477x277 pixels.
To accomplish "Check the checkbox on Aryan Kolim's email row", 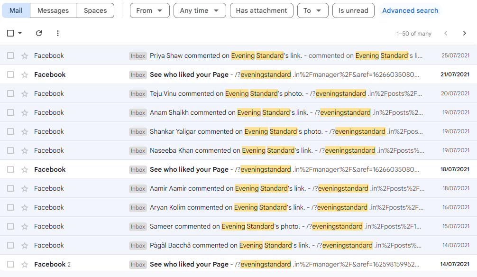I will [x=10, y=207].
